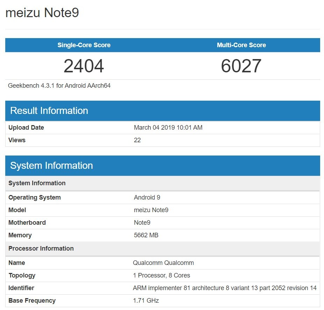
Task: Select the Upload Date label
Action: 26,128
